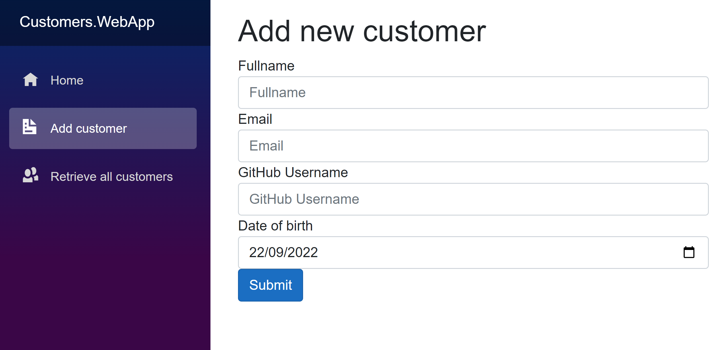Click the Date of birth label
Screen dimensions: 720x350
(275, 226)
